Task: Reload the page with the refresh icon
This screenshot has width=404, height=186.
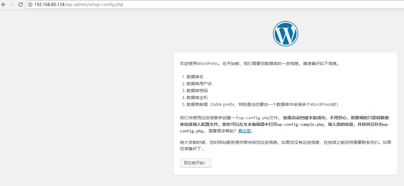Action: [21, 5]
